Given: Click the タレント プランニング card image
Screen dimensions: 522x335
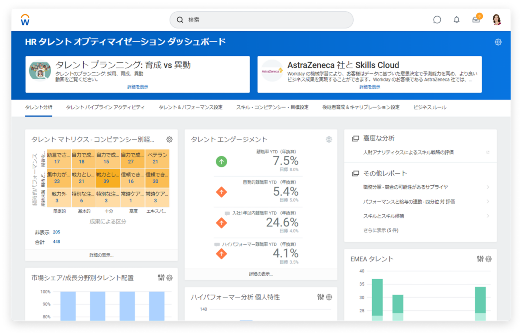Looking at the screenshot, I should (40, 71).
